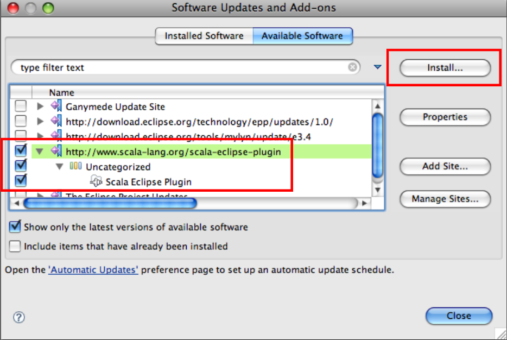Check the Ganymede Update Site checkbox

[x=21, y=106]
